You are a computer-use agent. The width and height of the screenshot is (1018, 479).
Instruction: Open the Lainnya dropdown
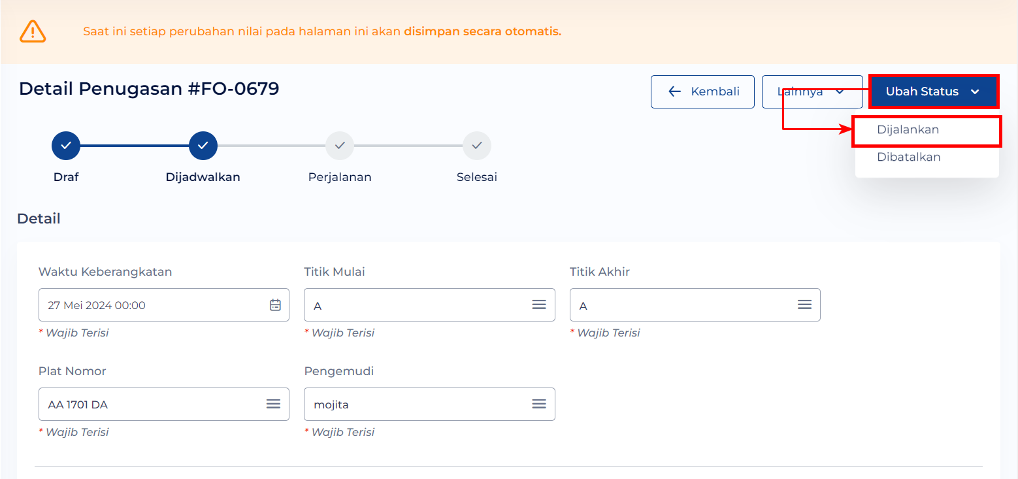click(x=812, y=91)
